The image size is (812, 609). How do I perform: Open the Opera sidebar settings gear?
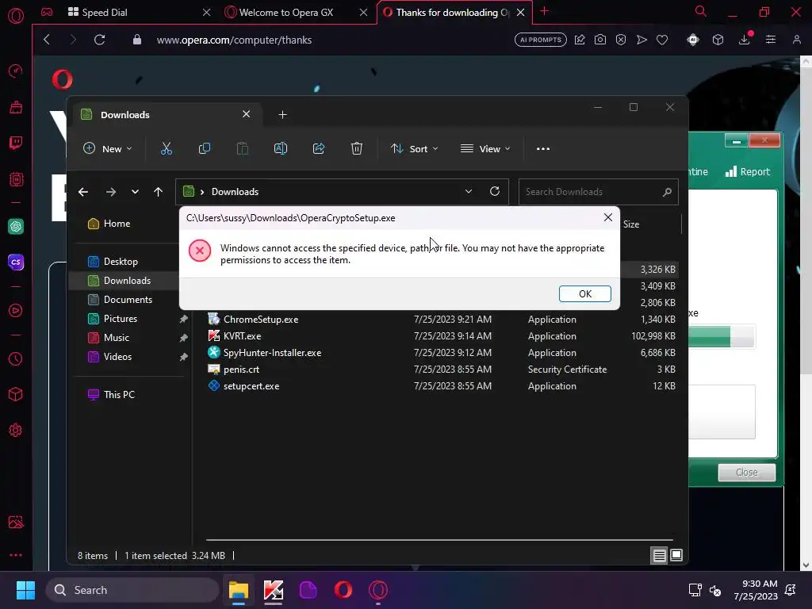(16, 430)
